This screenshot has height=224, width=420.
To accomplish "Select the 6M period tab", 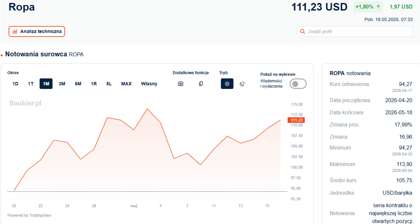I will click(78, 84).
